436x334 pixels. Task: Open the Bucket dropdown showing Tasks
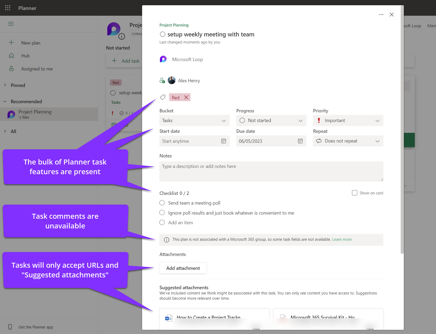coord(194,121)
